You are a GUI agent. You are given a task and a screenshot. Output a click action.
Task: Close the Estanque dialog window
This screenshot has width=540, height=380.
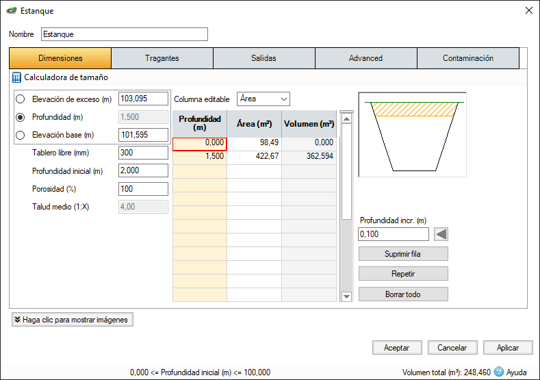[529, 10]
